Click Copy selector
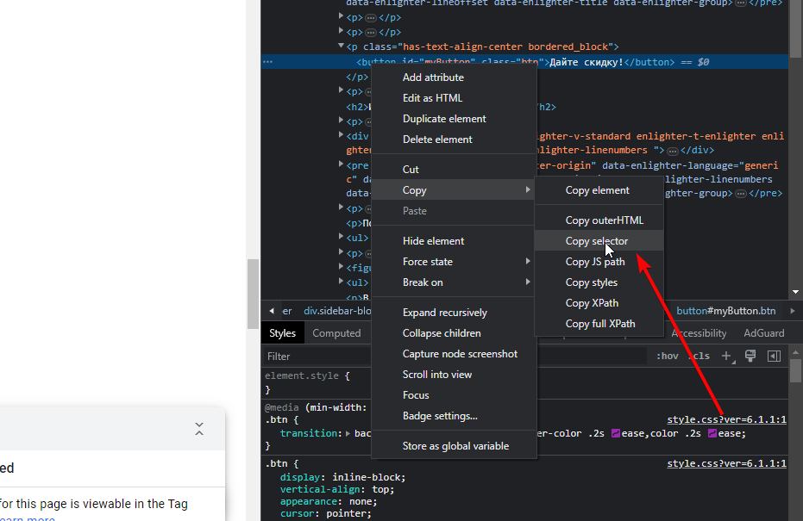Viewport: 803px width, 521px height. (x=599, y=241)
